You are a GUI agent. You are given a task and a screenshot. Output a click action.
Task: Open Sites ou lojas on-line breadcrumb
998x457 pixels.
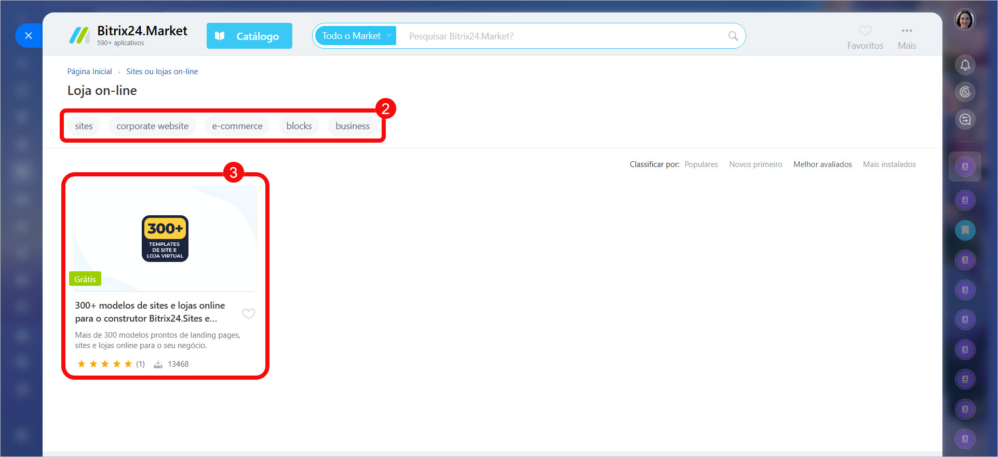(x=162, y=72)
